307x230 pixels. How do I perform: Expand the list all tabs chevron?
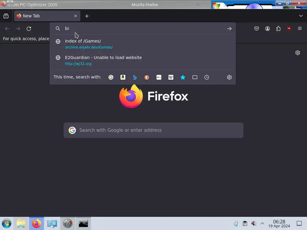(301, 16)
